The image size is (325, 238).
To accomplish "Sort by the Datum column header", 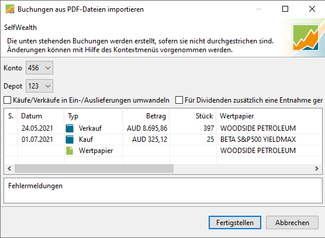I will [41, 116].
